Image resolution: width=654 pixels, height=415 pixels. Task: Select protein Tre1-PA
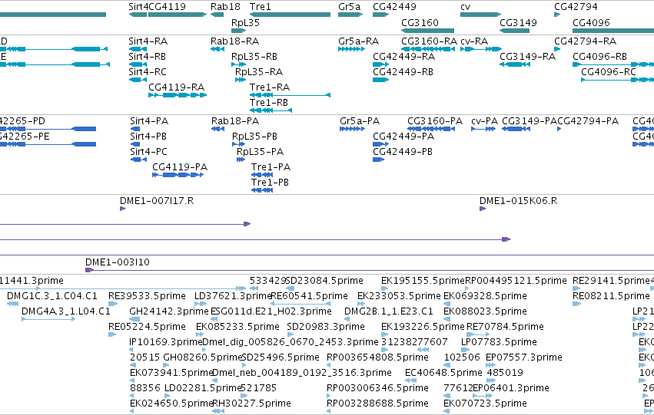click(262, 175)
